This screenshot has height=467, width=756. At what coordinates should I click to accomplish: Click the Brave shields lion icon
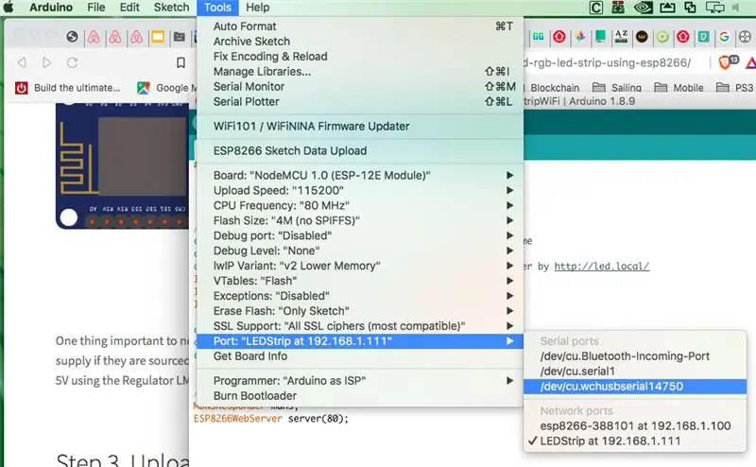[x=727, y=62]
